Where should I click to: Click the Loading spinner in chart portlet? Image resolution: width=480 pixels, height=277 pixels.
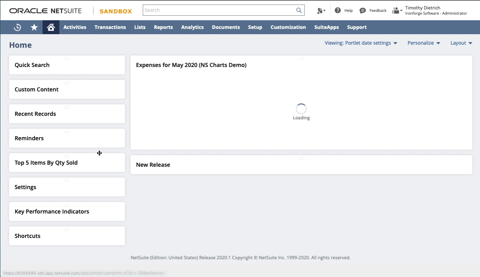[x=301, y=109]
